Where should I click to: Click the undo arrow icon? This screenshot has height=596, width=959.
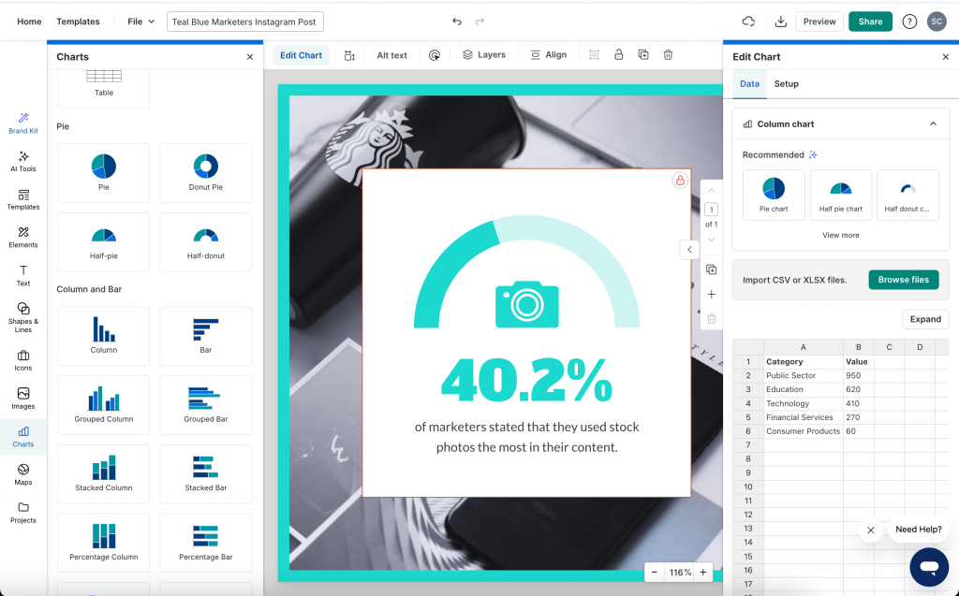457,22
